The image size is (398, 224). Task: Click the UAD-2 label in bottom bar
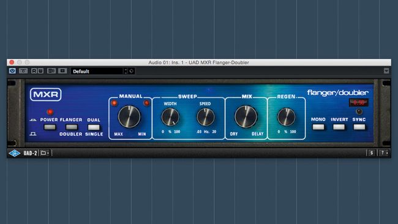[x=30, y=153]
